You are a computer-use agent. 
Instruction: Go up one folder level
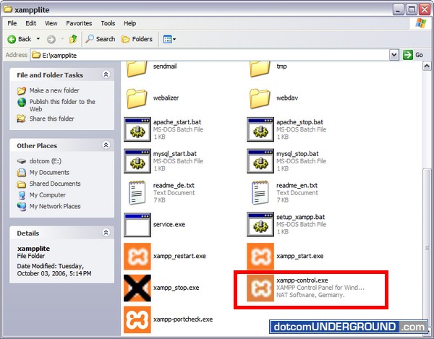click(x=73, y=39)
